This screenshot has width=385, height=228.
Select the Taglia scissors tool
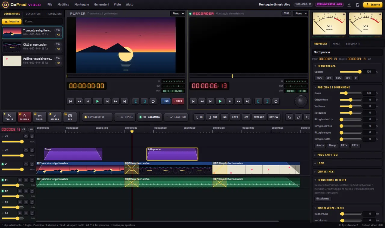point(9,117)
